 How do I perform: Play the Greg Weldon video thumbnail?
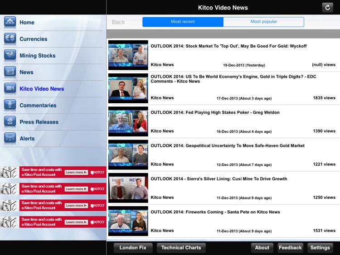point(128,121)
